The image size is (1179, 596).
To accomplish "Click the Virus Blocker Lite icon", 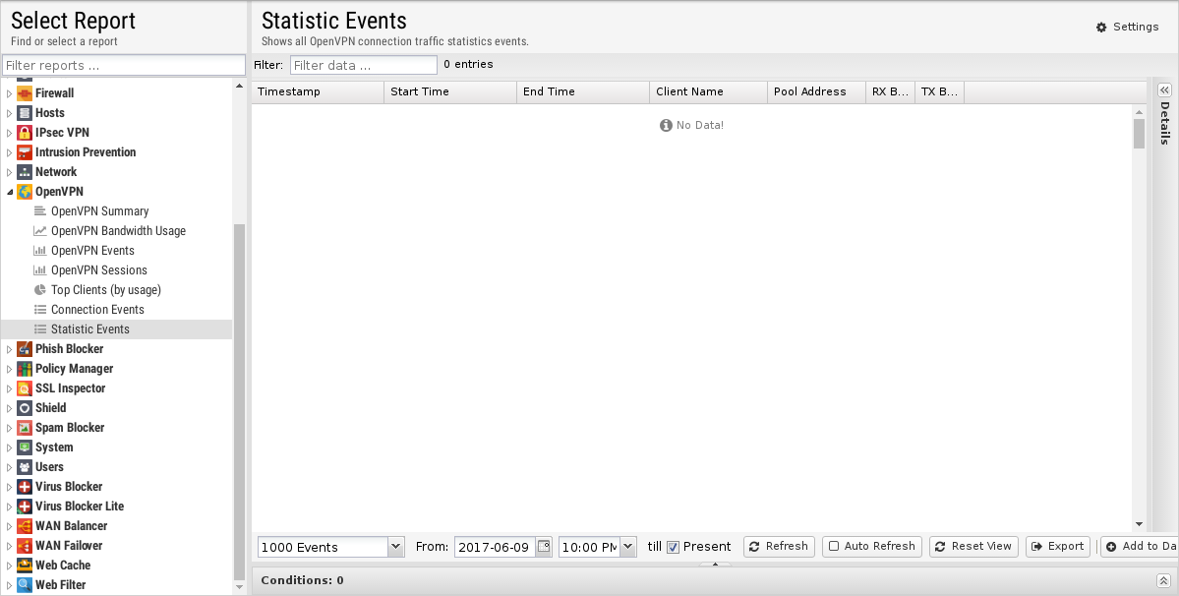I will [24, 506].
